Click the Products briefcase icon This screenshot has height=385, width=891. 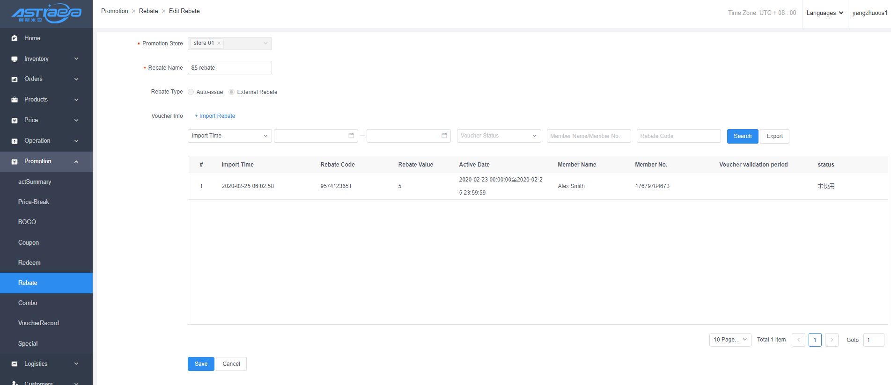click(x=15, y=100)
